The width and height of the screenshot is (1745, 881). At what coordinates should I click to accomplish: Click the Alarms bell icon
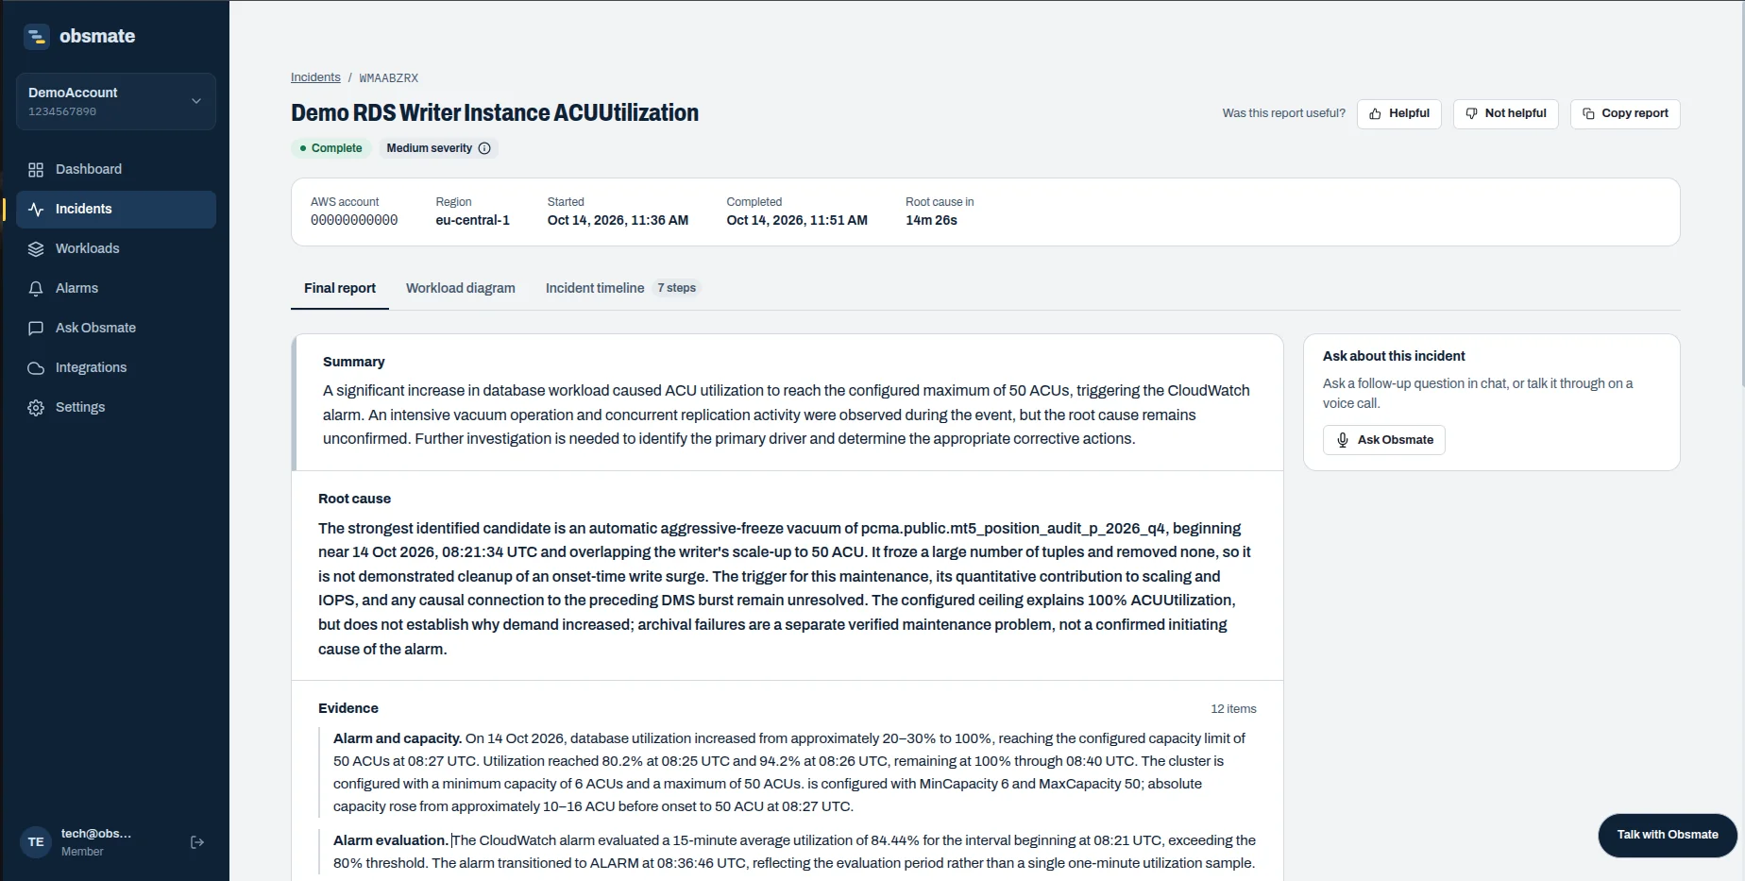tap(36, 289)
